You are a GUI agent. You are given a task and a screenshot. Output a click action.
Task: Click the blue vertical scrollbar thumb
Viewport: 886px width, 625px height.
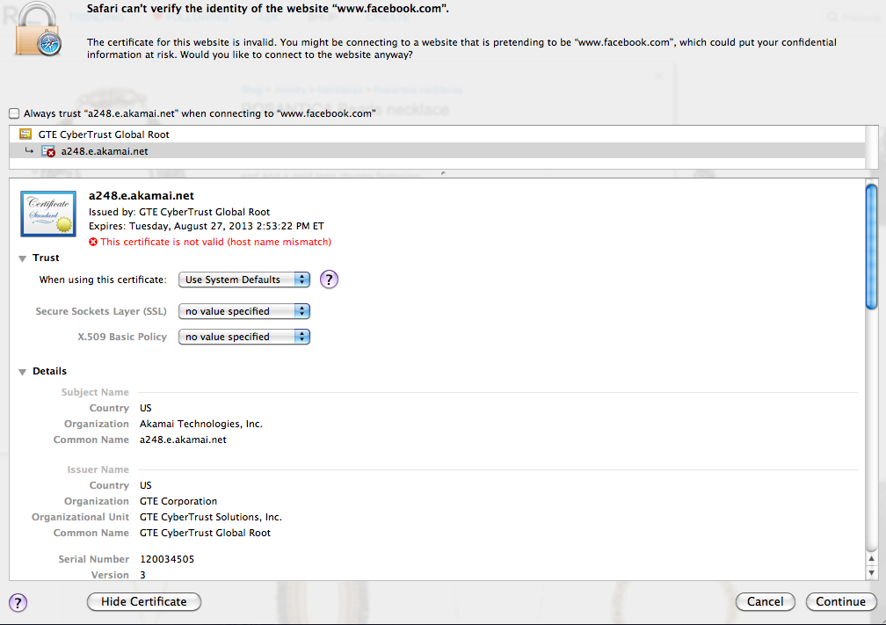[871, 247]
